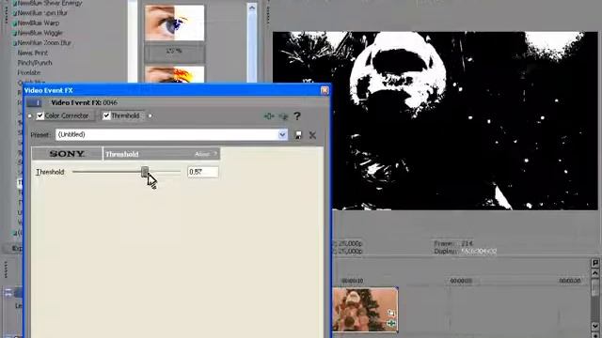Open the Preset dropdown arrow
This screenshot has height=338, width=602.
tap(282, 134)
